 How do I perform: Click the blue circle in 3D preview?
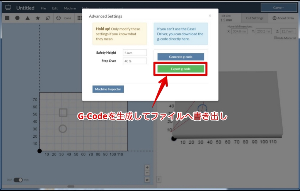point(202,108)
